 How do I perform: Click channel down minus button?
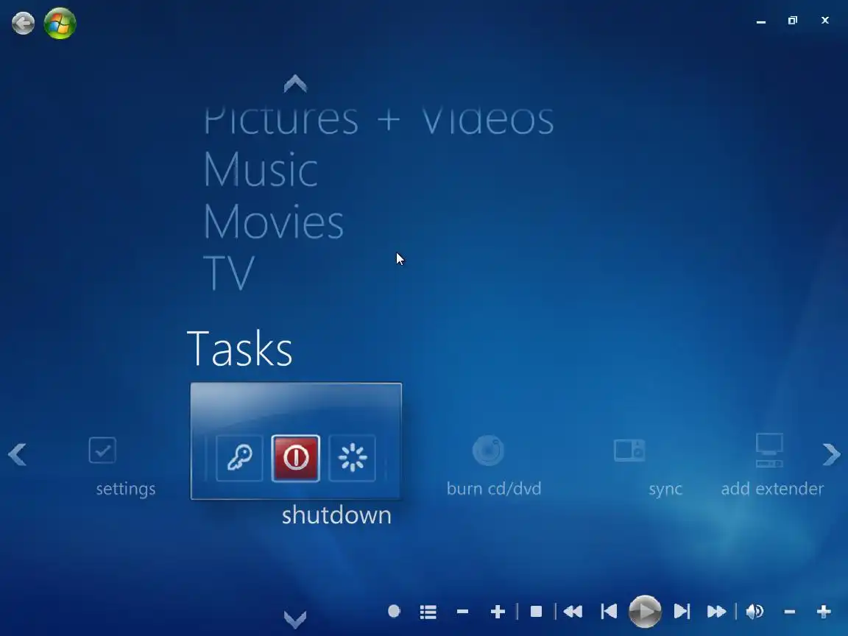[x=462, y=612]
